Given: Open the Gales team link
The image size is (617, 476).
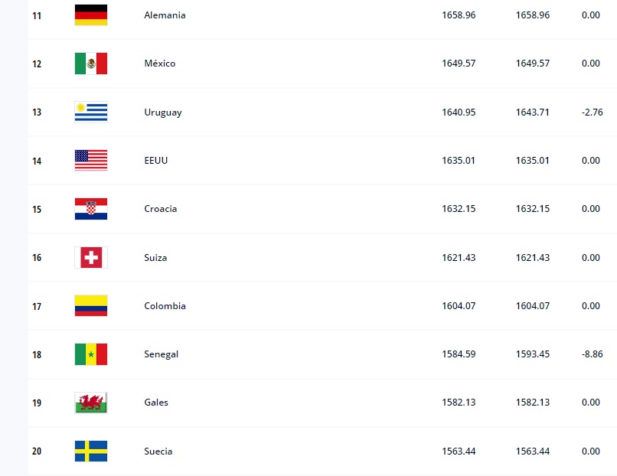Looking at the screenshot, I should tap(156, 403).
